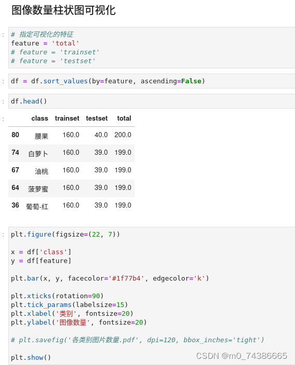Click the class column header
The width and height of the screenshot is (295, 365).
(x=40, y=118)
